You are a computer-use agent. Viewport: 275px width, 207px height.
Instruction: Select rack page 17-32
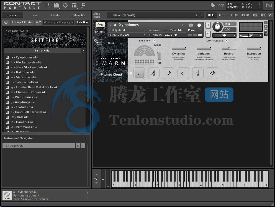tap(222, 15)
